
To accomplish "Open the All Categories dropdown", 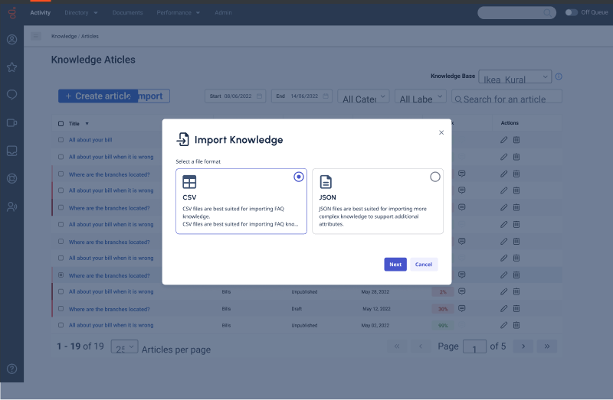I will tap(363, 96).
